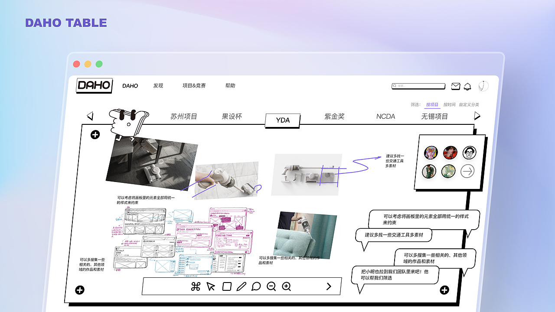Click the note text under sofa photo
Image resolution: width=555 pixels, height=312 pixels.
(289, 260)
